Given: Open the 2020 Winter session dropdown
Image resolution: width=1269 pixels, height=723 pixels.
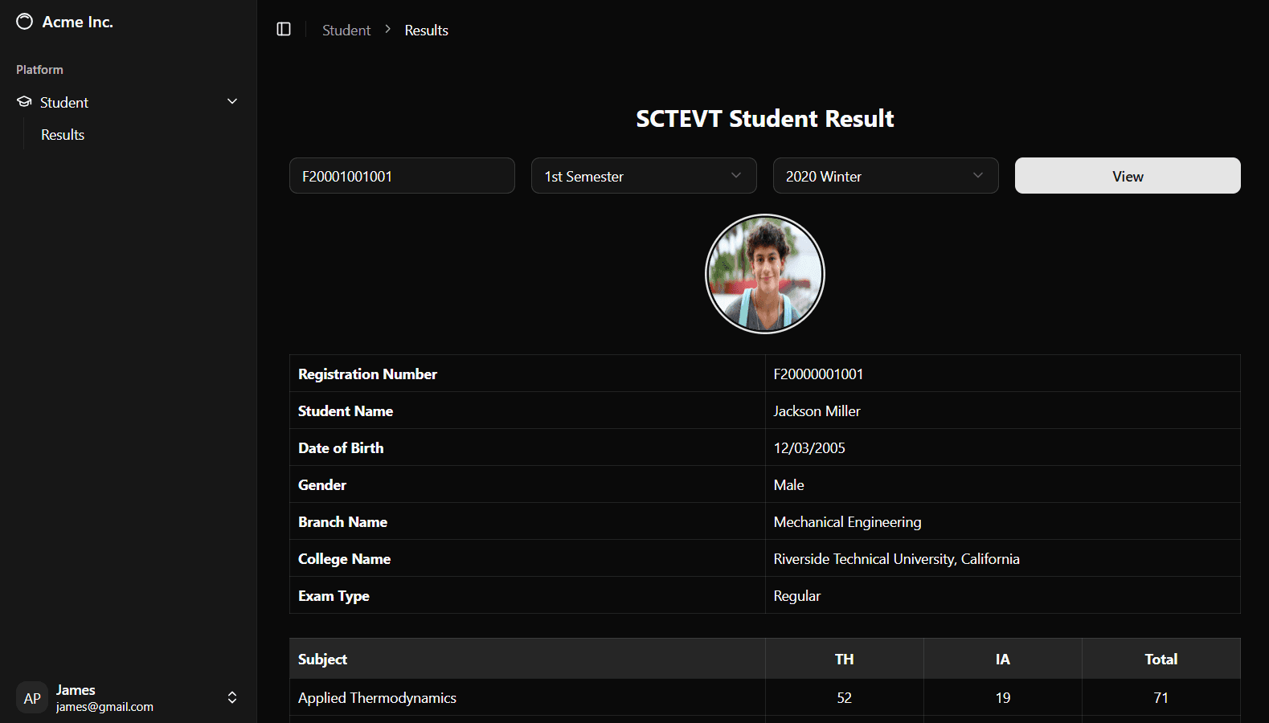Looking at the screenshot, I should tap(885, 176).
